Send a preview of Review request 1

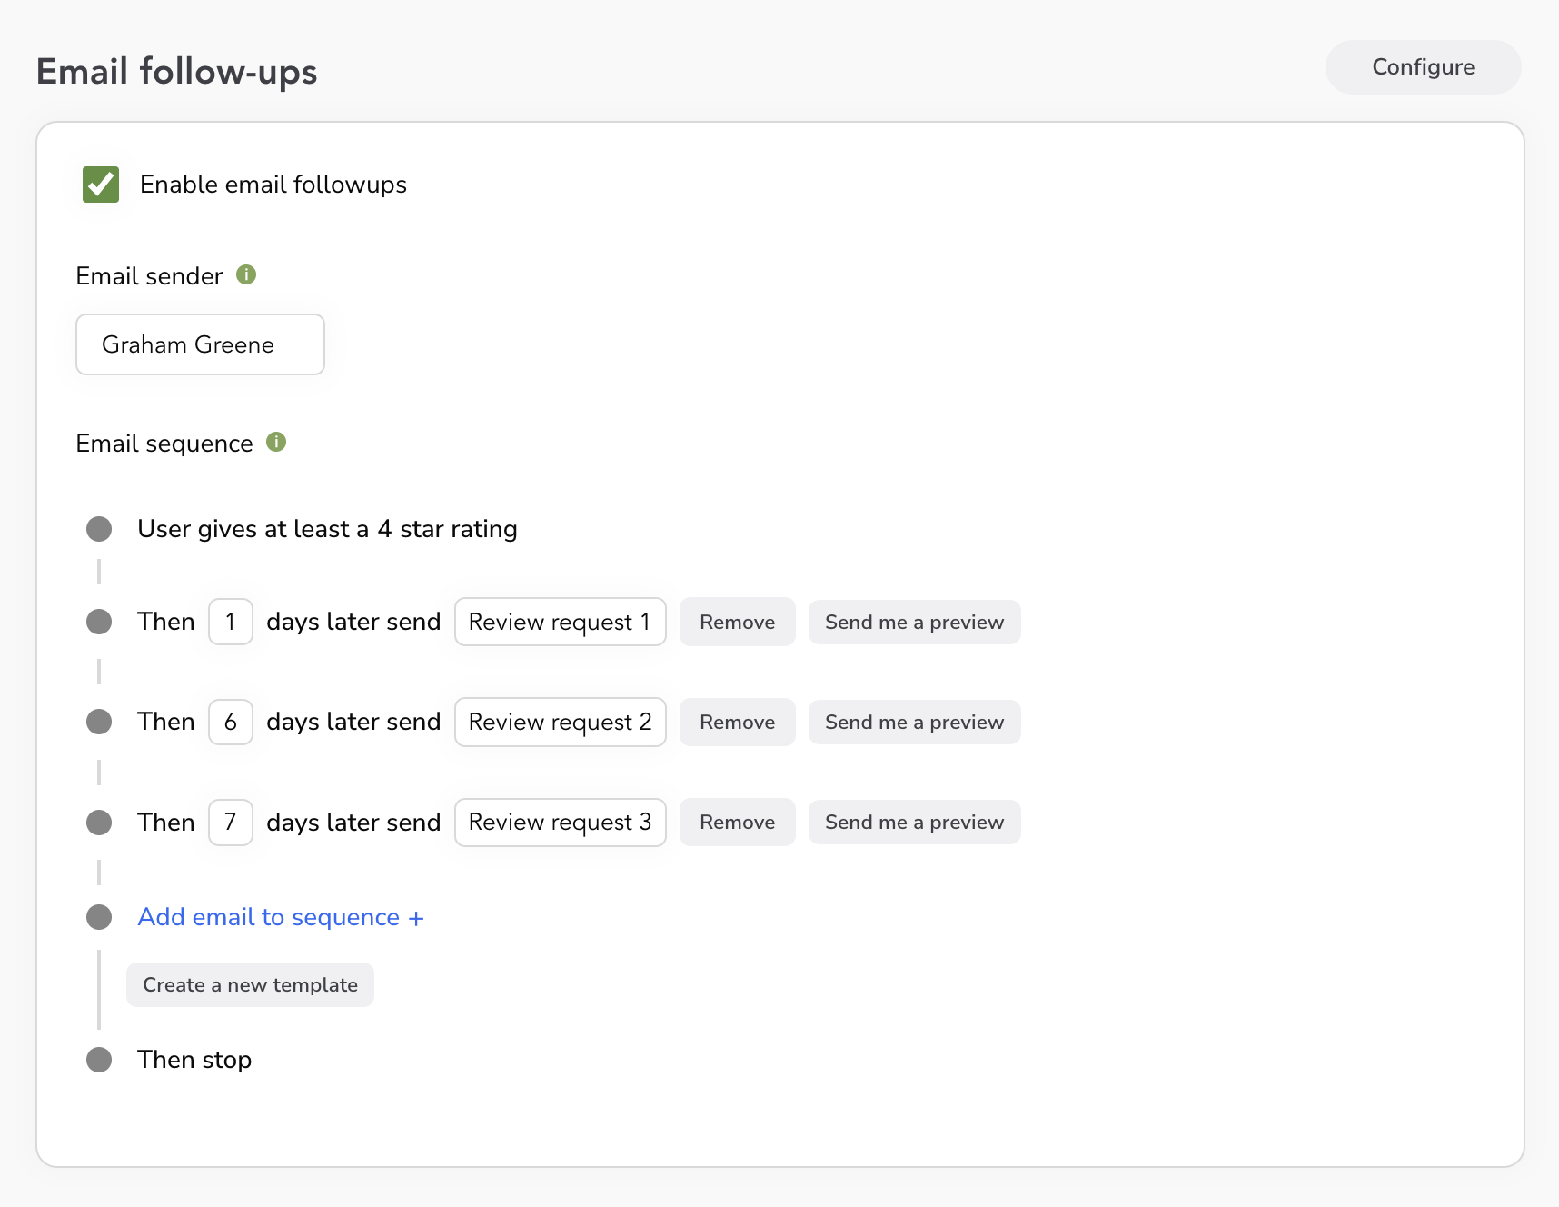pos(914,622)
